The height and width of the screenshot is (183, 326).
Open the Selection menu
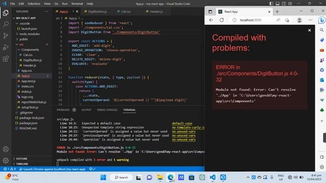(x=34, y=4)
